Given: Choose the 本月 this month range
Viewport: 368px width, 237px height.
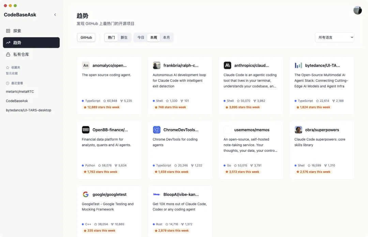Looking at the screenshot, I should pyautogui.click(x=166, y=37).
